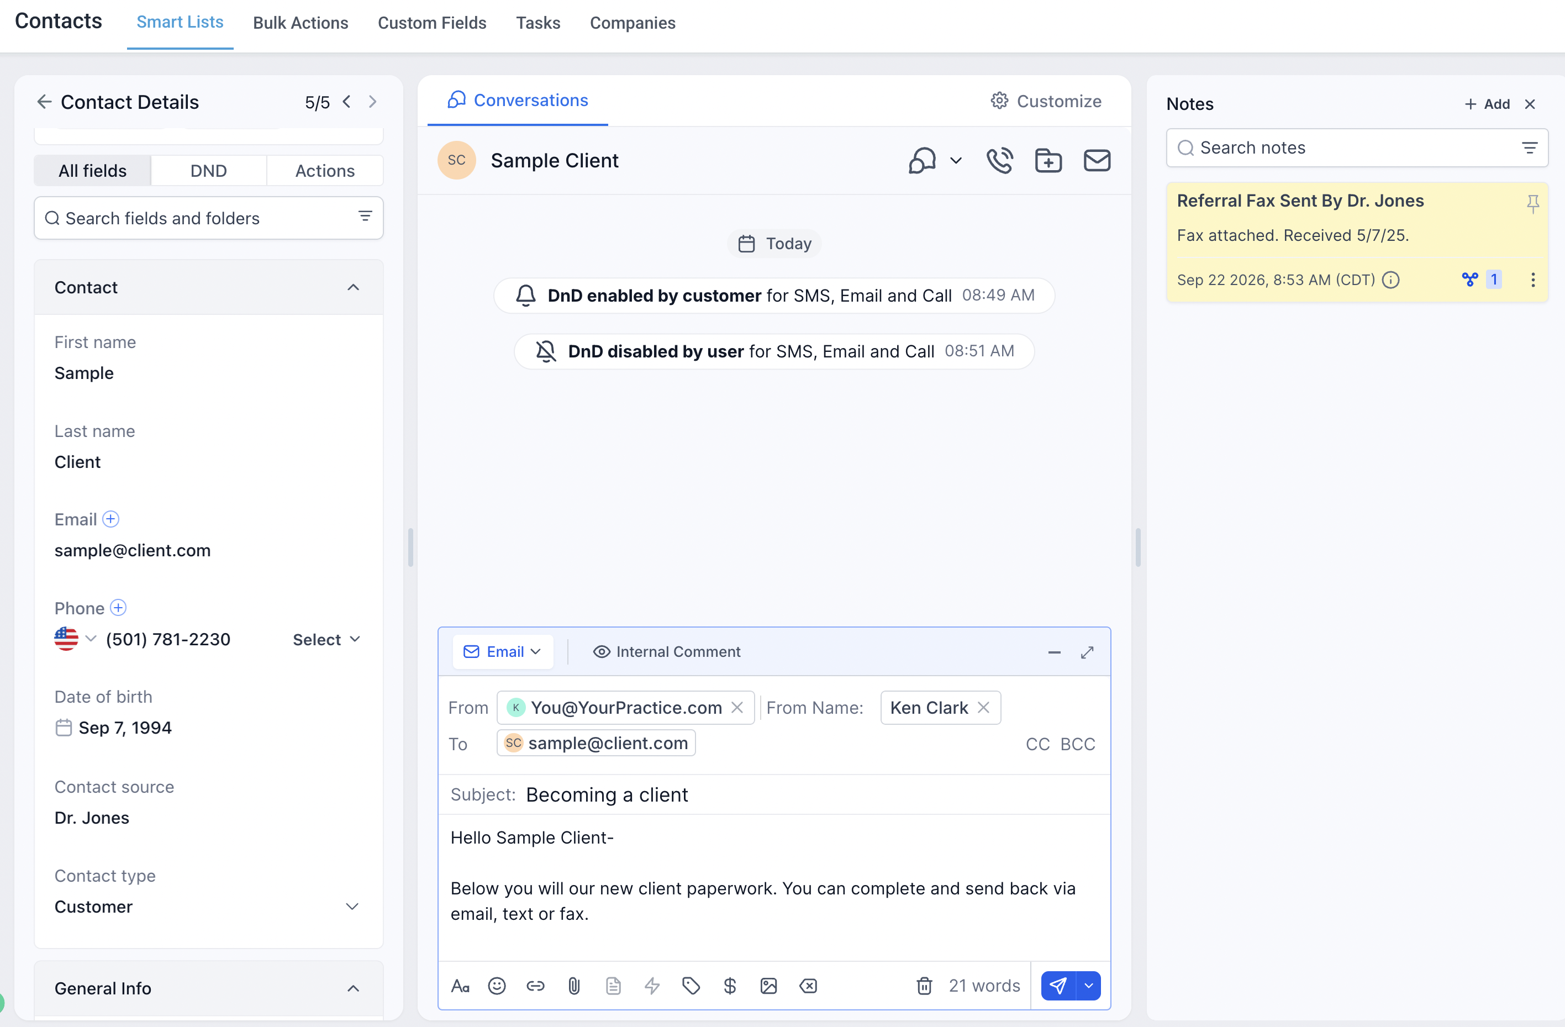This screenshot has height=1027, width=1565.
Task: Collapse the Contact section
Action: [353, 287]
